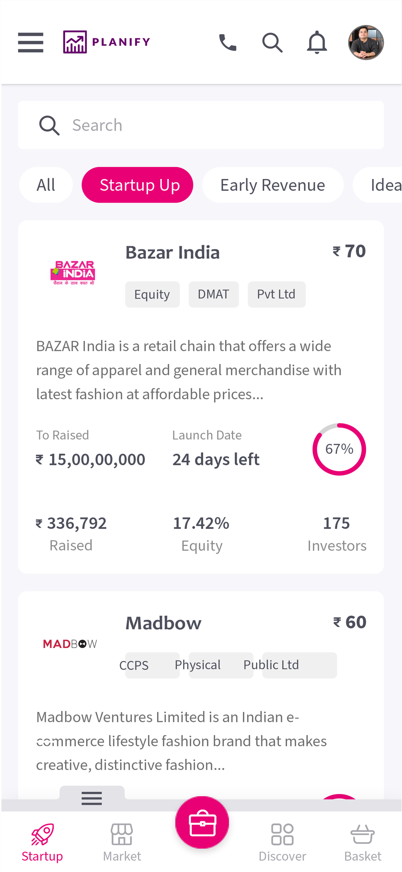Select the Startup Up filter chip
Viewport: 402px width, 872px height.
point(137,185)
